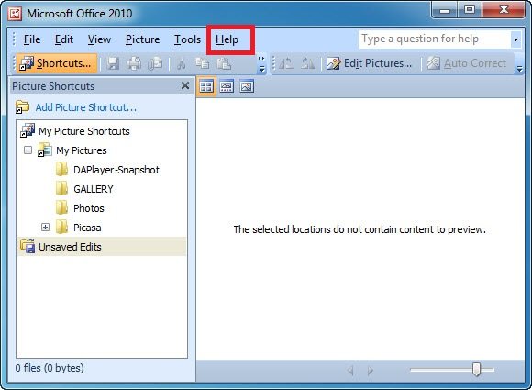Click the Save disk icon in toolbar
Screen dimensions: 532x390
click(113, 63)
